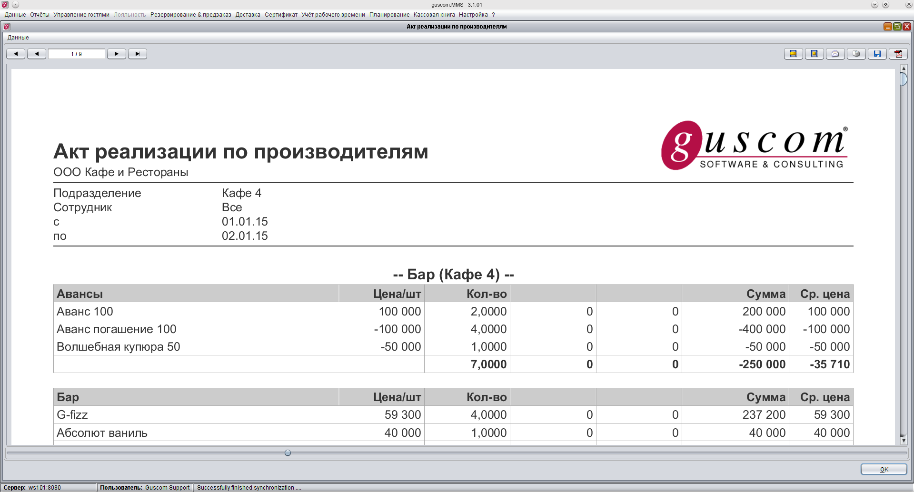Open the Настройка menu

pyautogui.click(x=473, y=15)
